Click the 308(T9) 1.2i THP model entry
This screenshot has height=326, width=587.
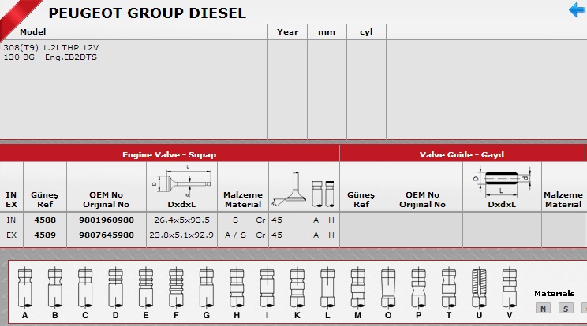51,47
